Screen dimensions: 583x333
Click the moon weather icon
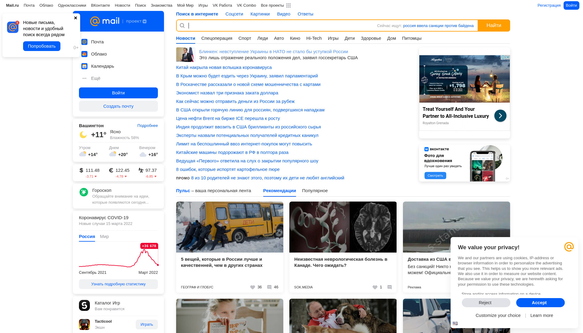pyautogui.click(x=83, y=134)
